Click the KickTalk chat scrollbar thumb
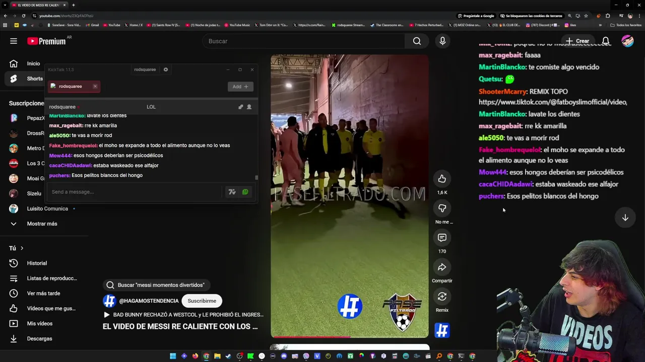The width and height of the screenshot is (645, 362). point(256,177)
